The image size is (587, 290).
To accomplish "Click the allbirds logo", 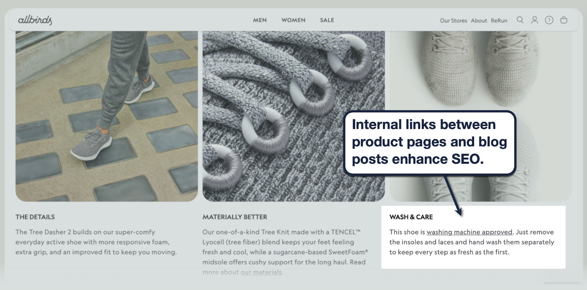I will tap(35, 20).
